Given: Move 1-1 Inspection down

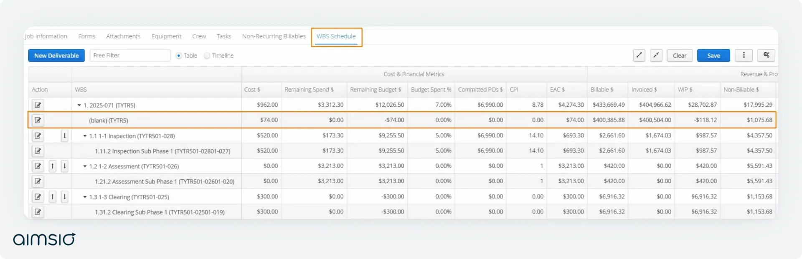Looking at the screenshot, I should pyautogui.click(x=64, y=136).
